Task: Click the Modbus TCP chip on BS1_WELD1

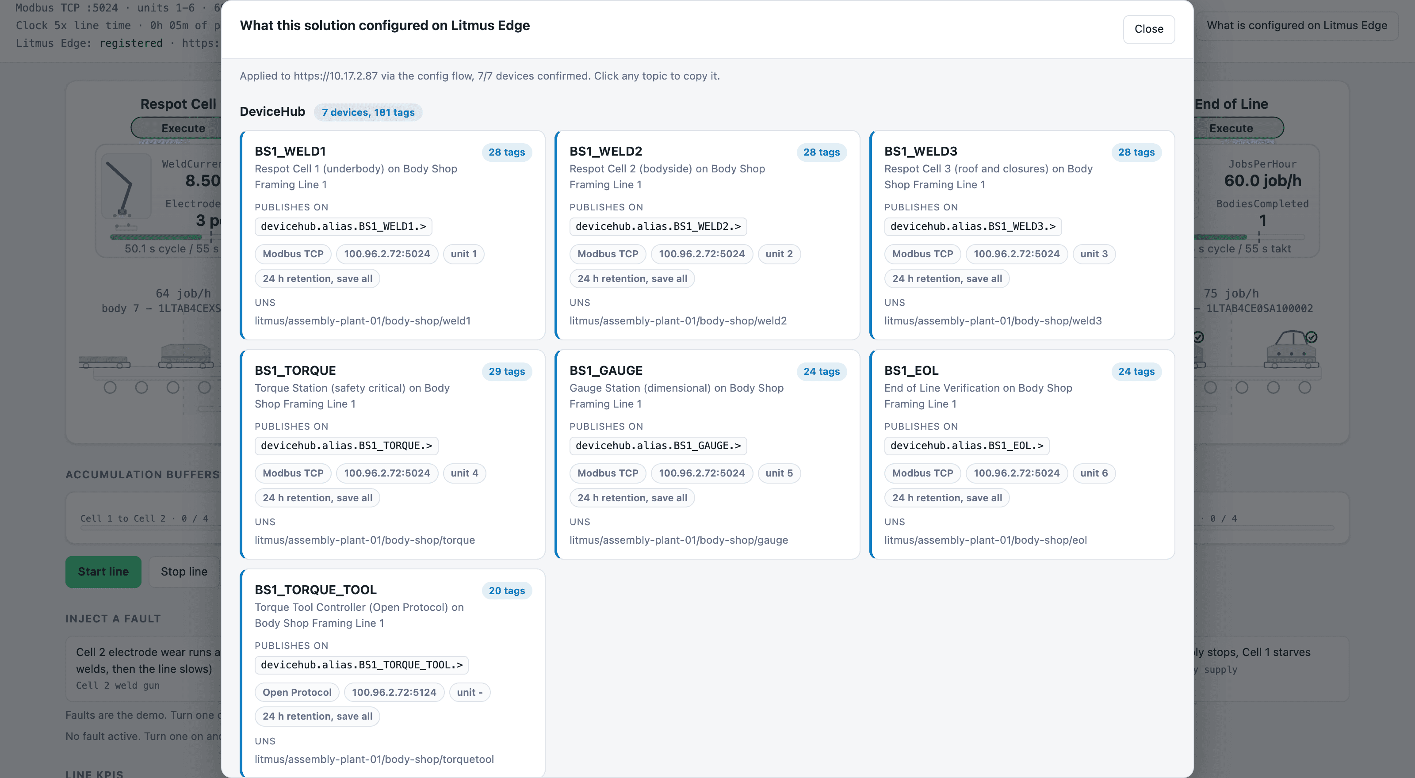Action: (x=293, y=254)
